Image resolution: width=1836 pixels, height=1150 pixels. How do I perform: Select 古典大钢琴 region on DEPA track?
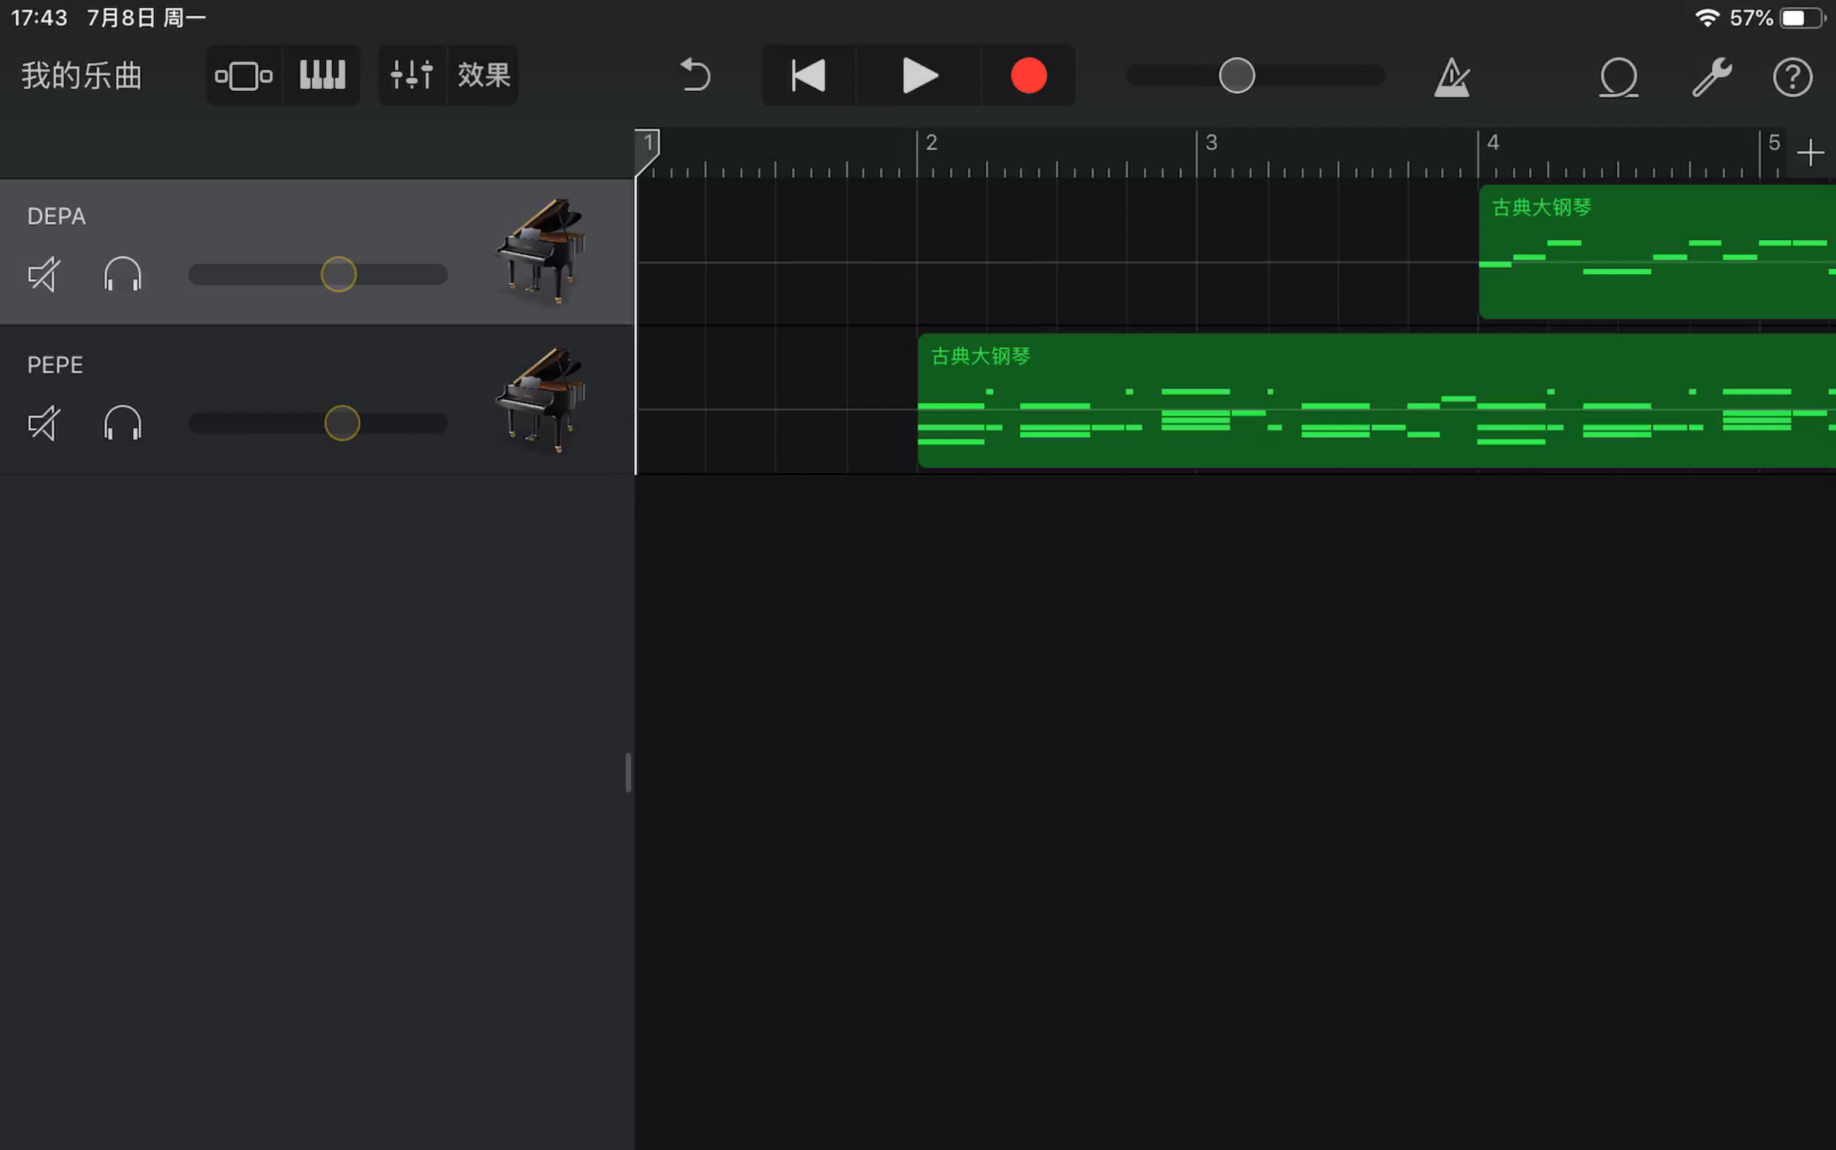click(x=1657, y=252)
